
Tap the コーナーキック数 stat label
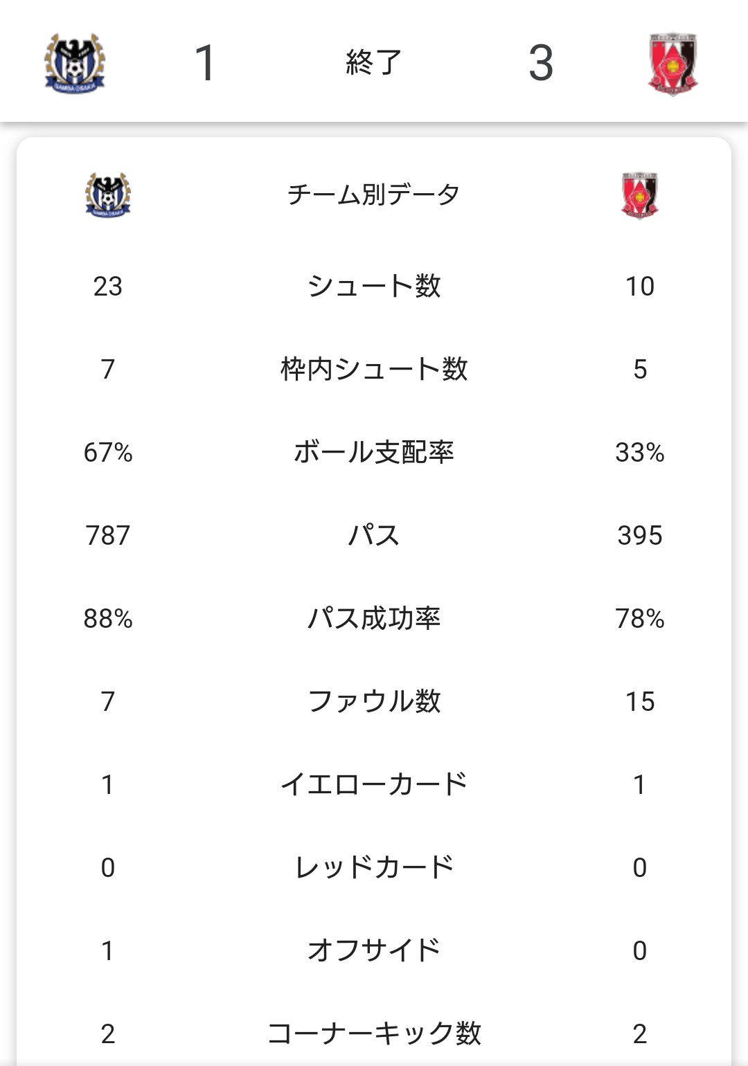coord(374,1033)
